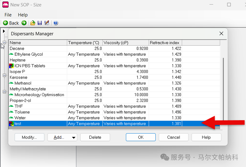Click the horizontal scrollbar below the list
246x167 pixels.
114,128
